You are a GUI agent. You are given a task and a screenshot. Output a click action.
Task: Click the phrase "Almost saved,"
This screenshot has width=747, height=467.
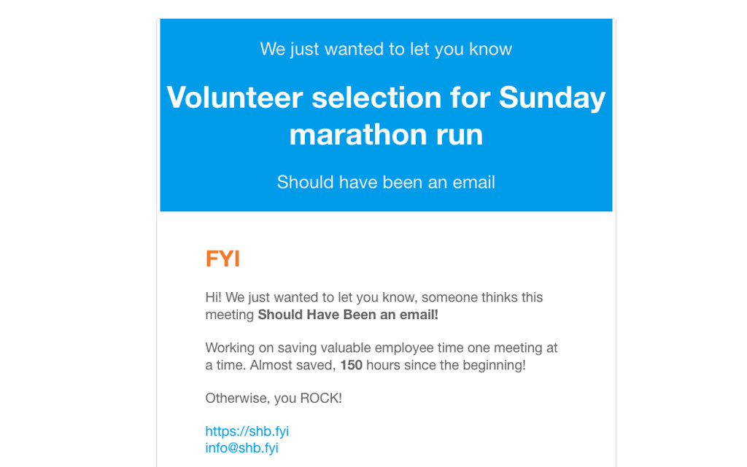293,365
